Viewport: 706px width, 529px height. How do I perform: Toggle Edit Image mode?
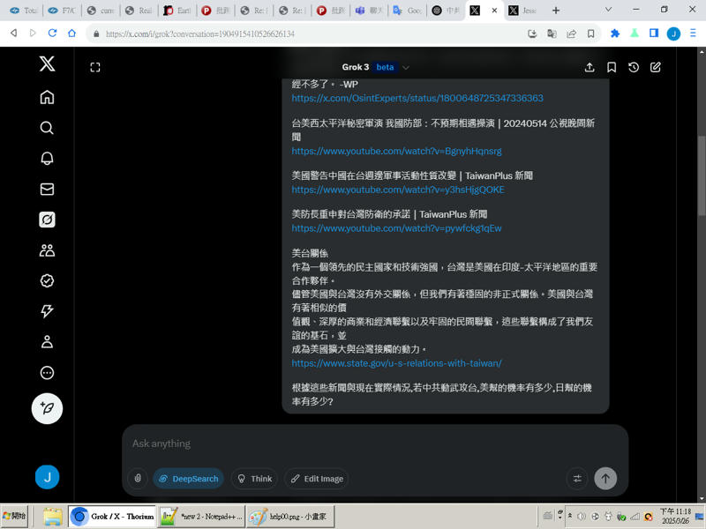tap(316, 478)
